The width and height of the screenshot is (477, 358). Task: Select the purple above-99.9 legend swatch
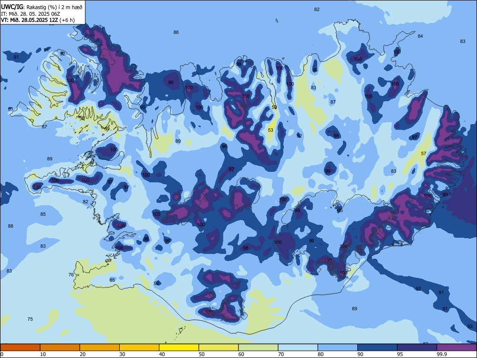[x=456, y=347]
